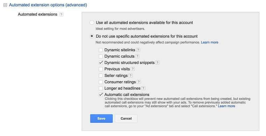This screenshot has height=136, width=266.
Task: Open help icon beside Previous visits
Action: pos(133,69)
